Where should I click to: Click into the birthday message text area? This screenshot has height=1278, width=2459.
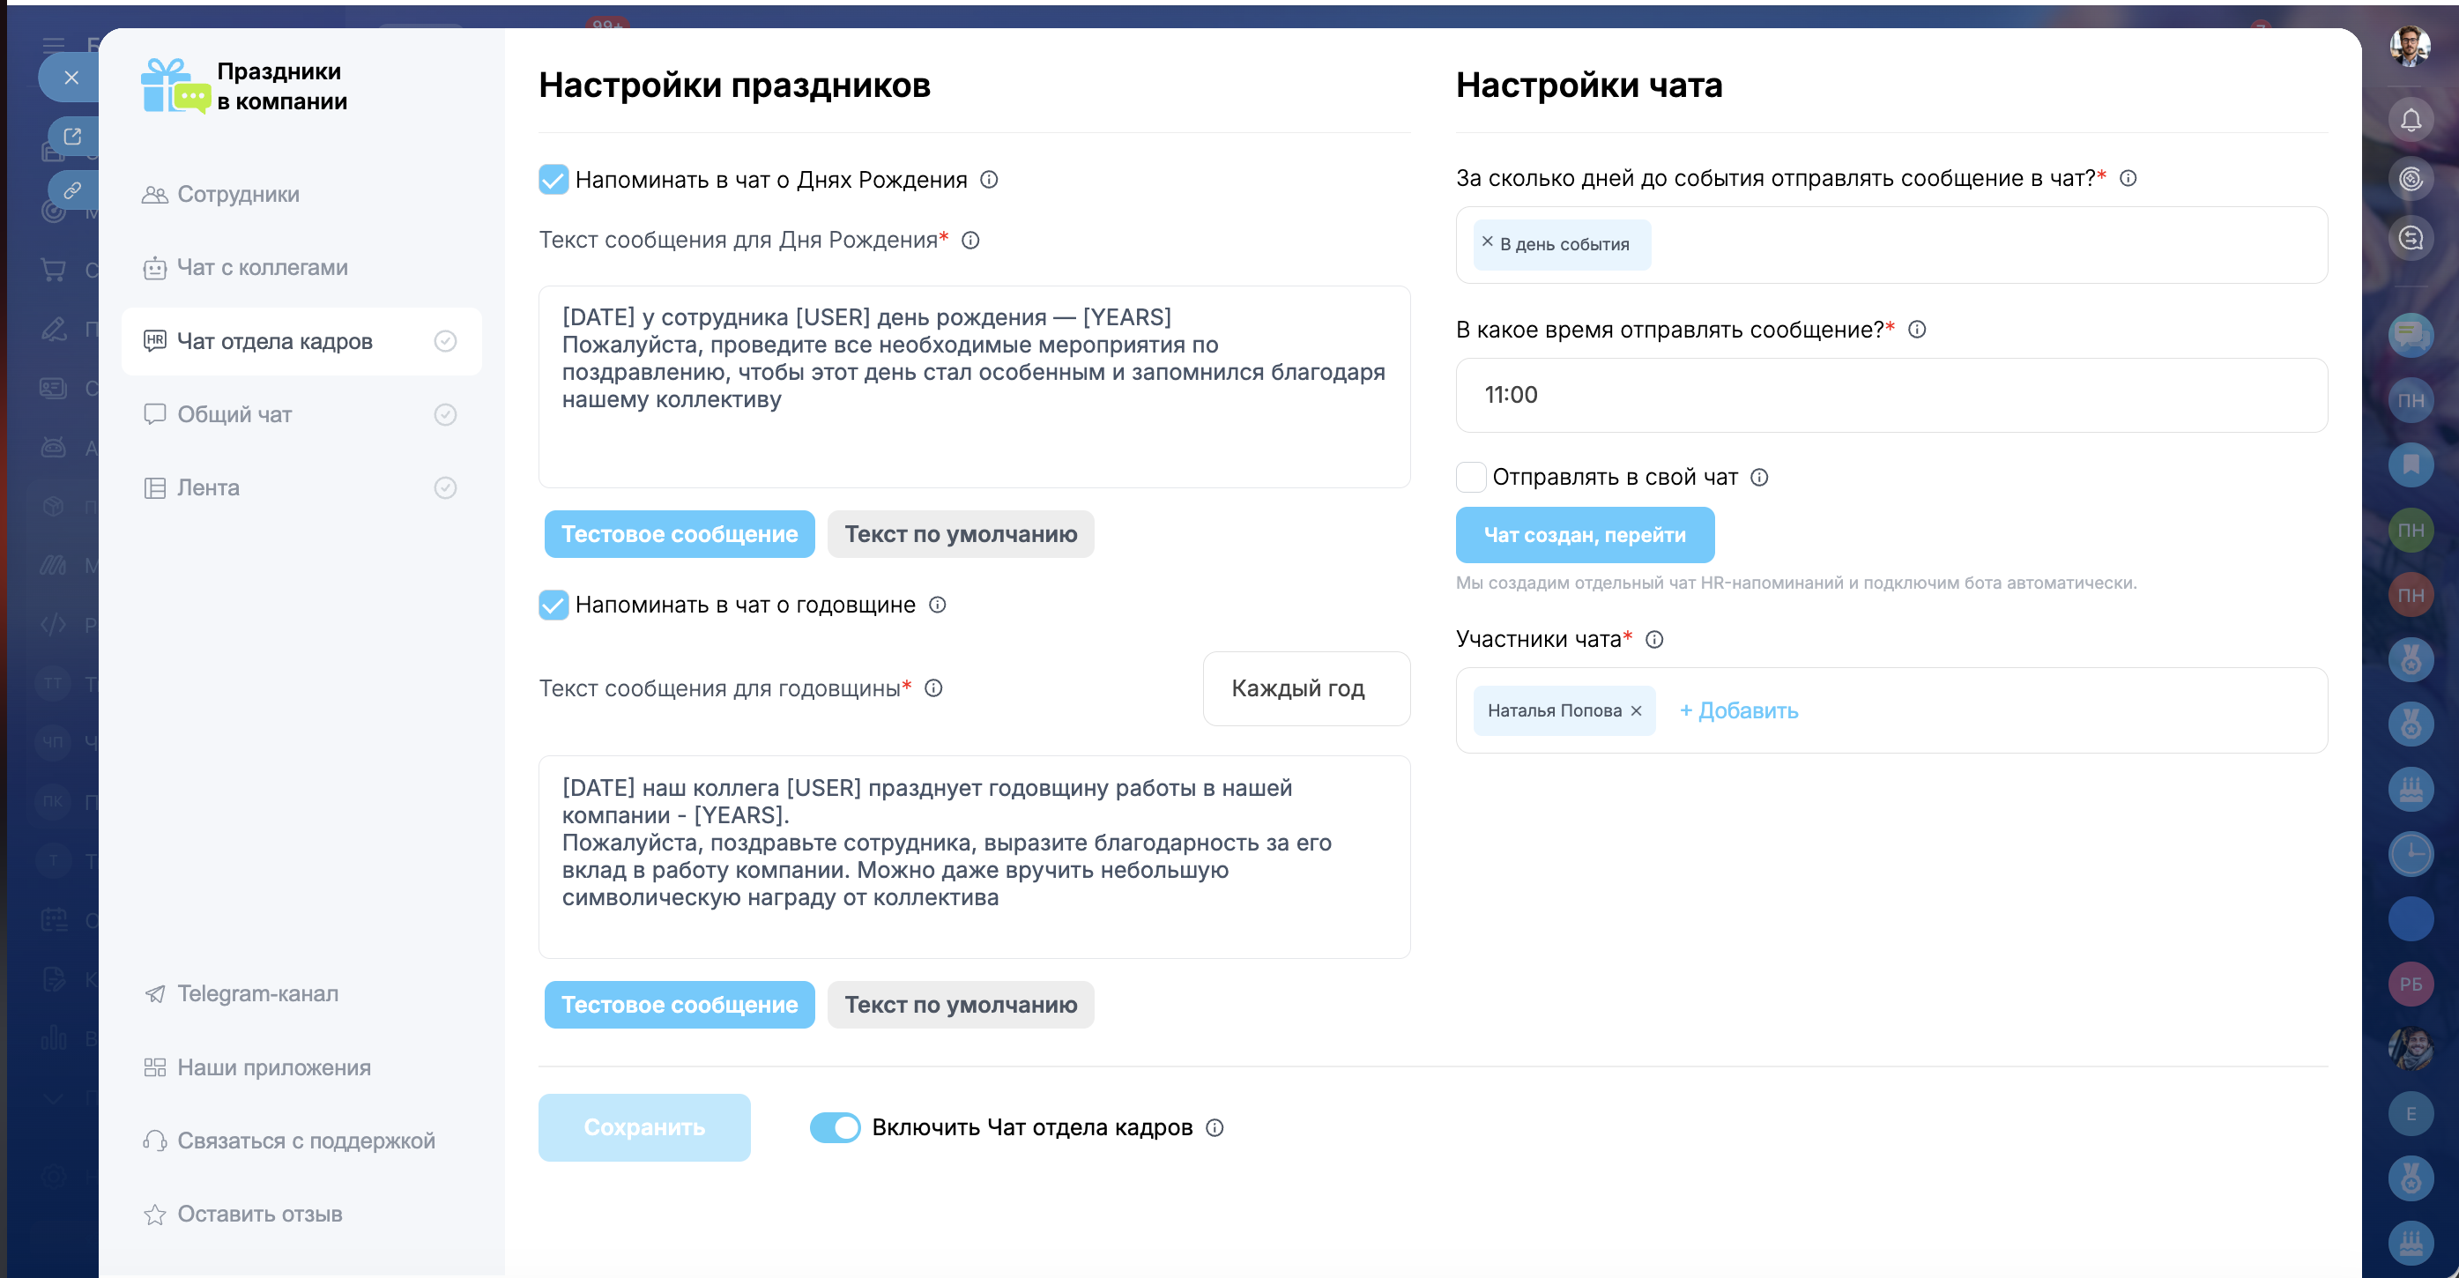tap(974, 387)
